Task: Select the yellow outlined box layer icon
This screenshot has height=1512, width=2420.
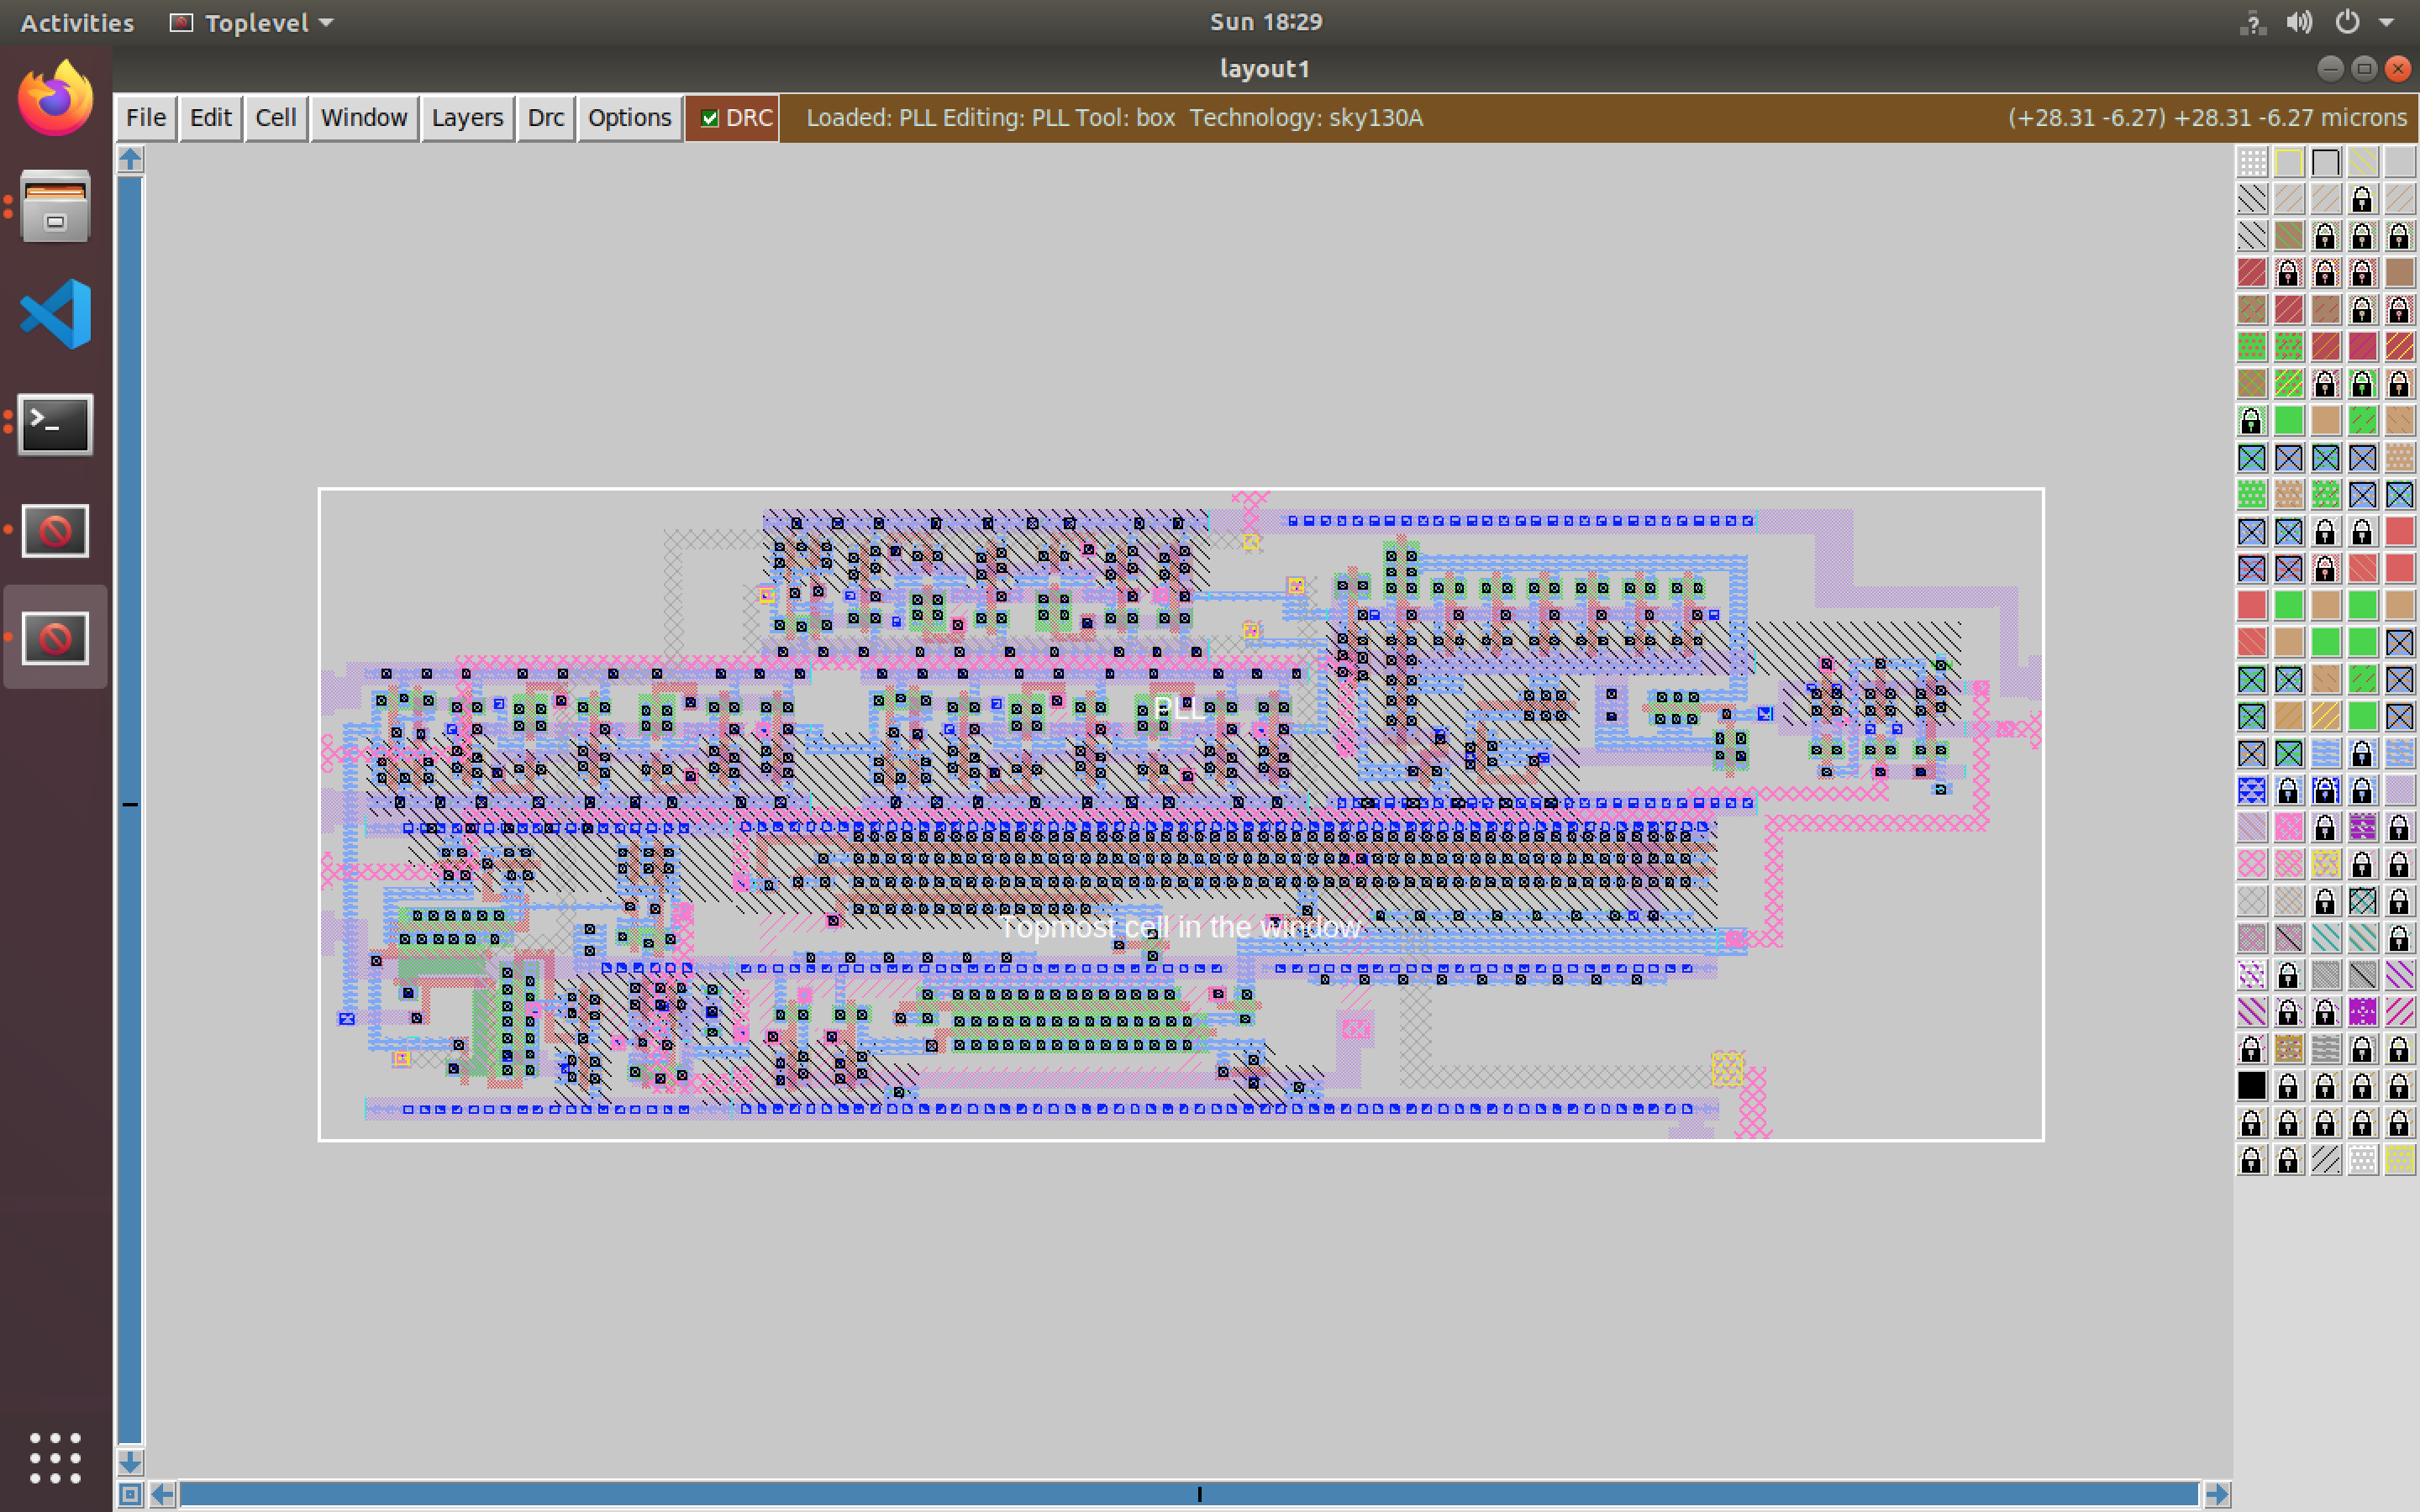Action: tap(2288, 162)
